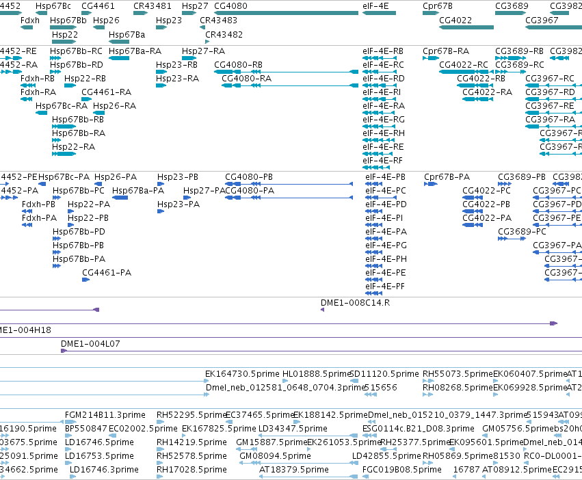This screenshot has height=480, width=582.
Task: Click the HL01888.5prime EST label
Action: (317, 373)
